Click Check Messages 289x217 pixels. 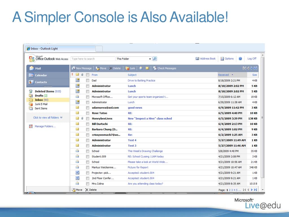[165, 68]
